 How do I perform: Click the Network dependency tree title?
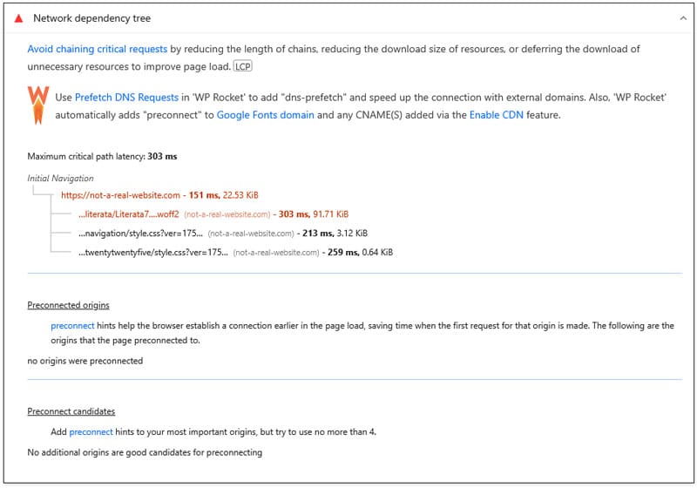(x=92, y=18)
